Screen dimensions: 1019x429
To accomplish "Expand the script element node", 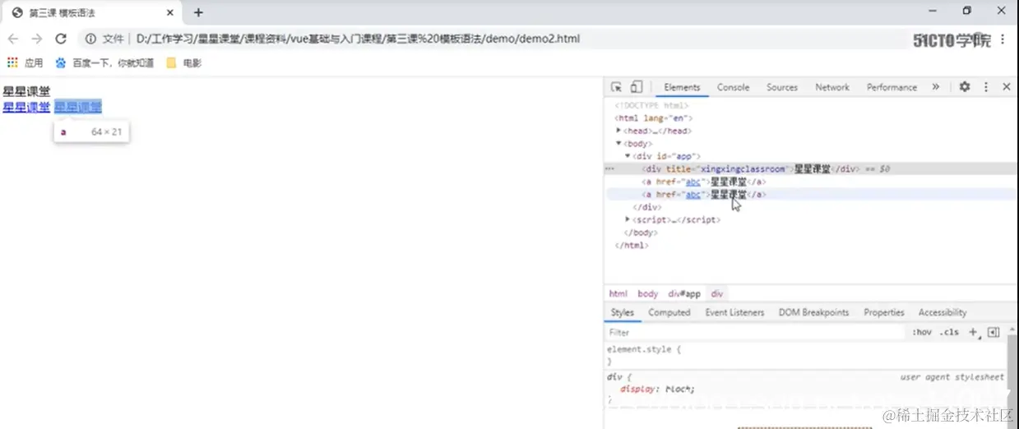I will (x=628, y=219).
